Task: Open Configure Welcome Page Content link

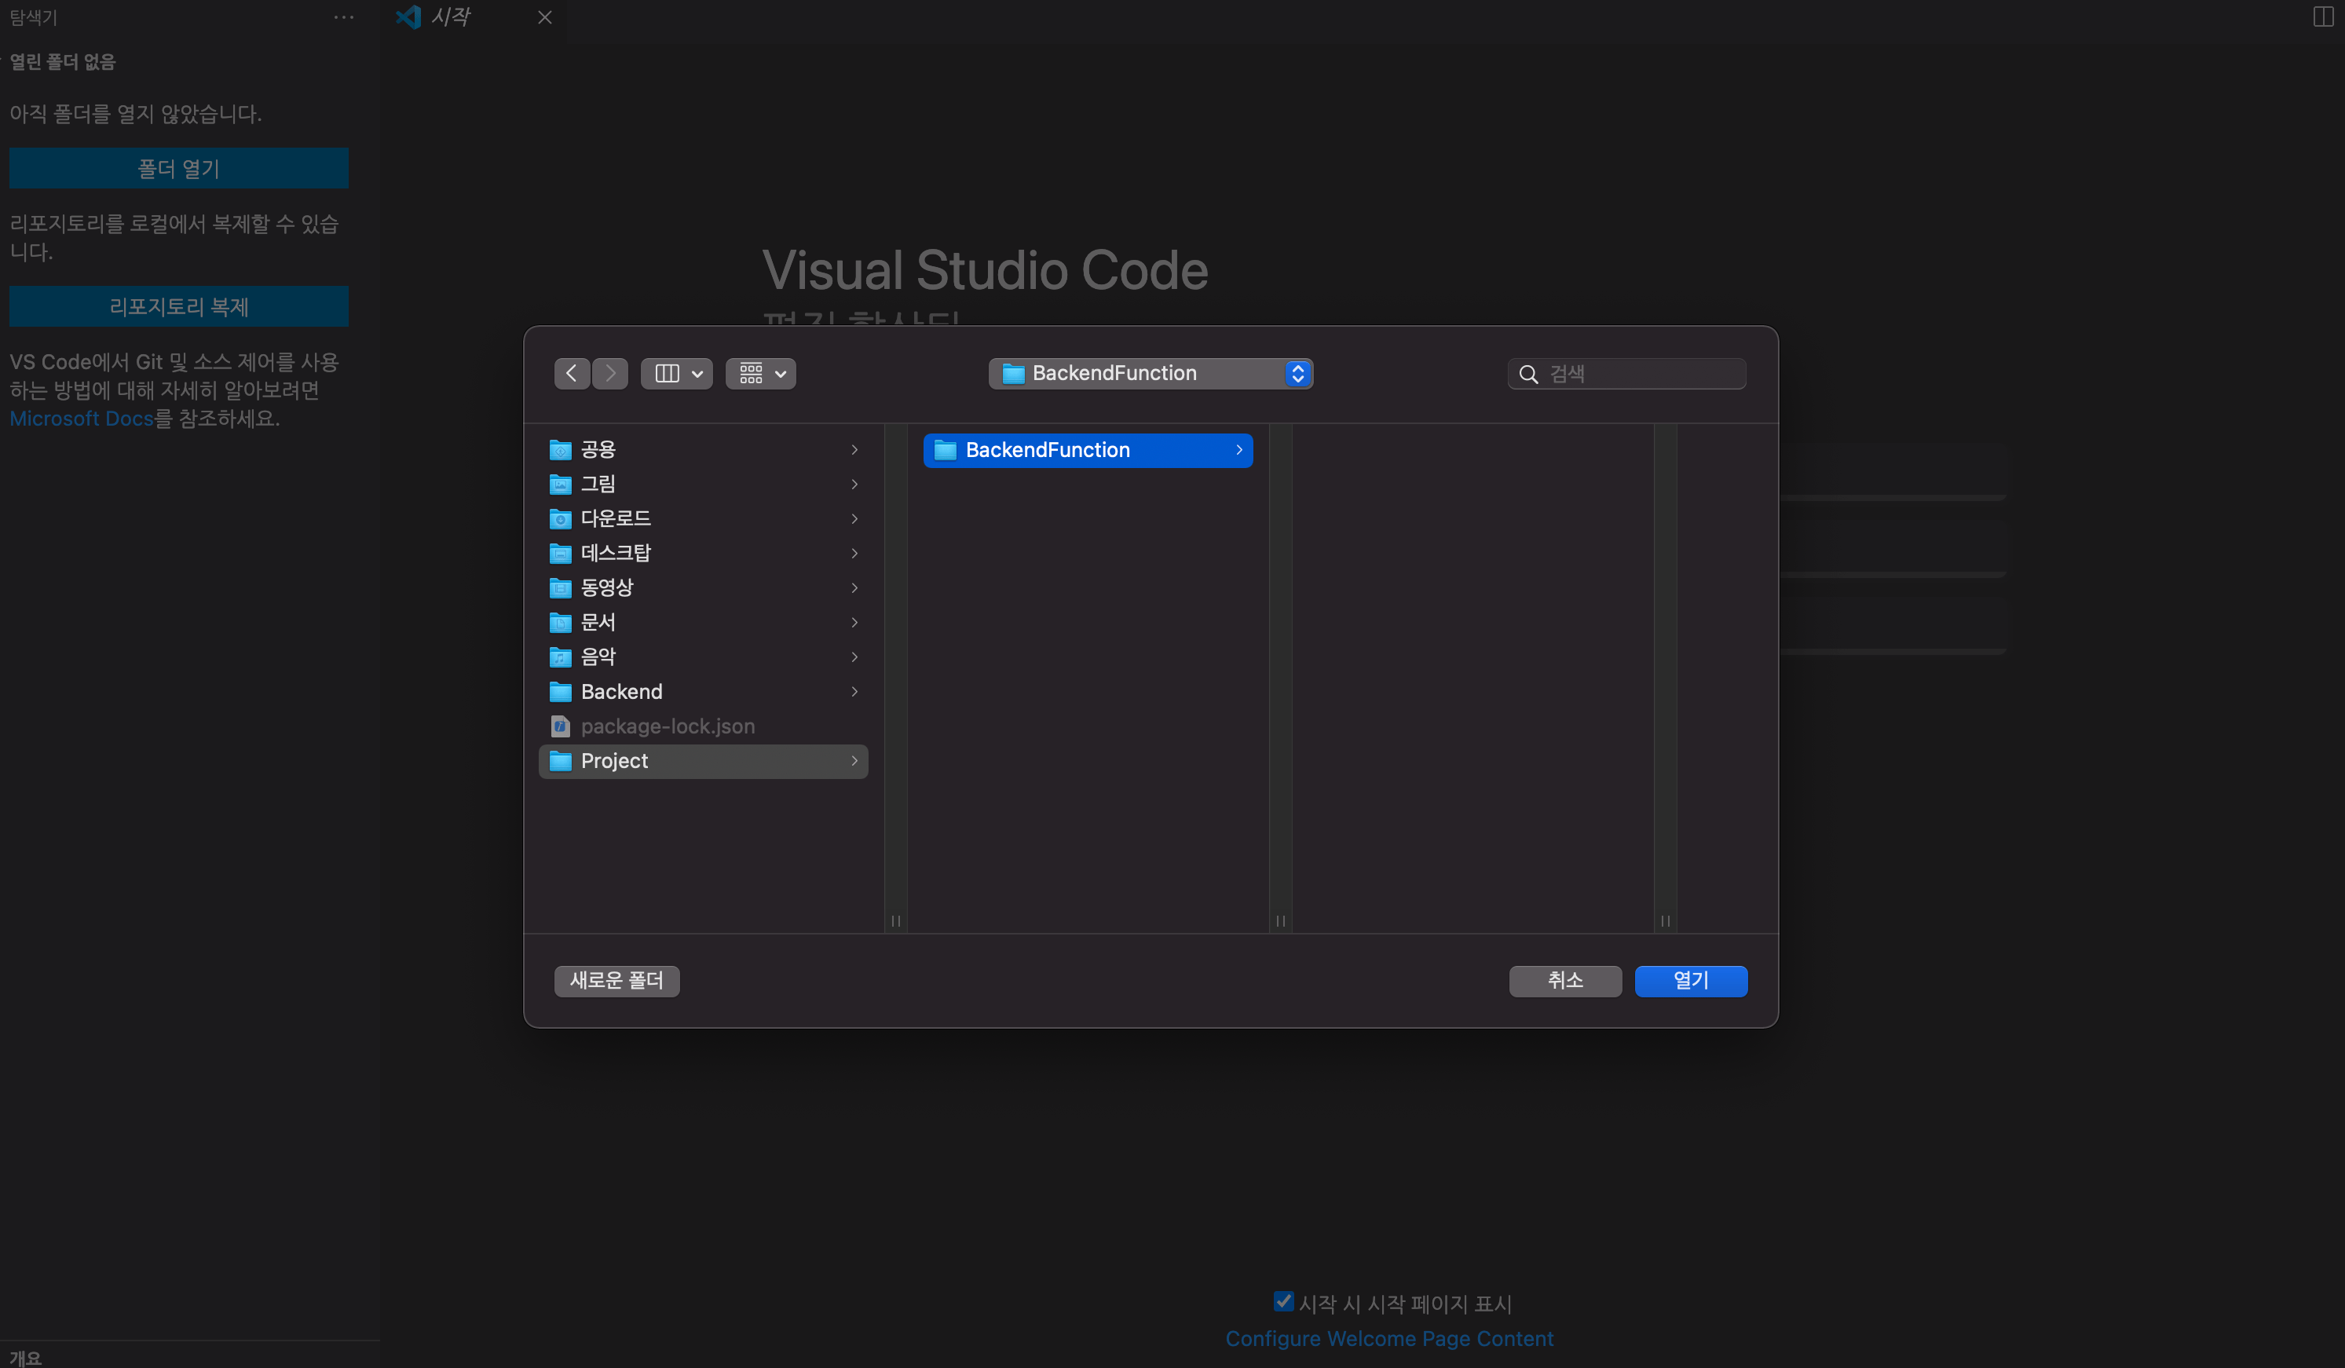Action: [1389, 1338]
